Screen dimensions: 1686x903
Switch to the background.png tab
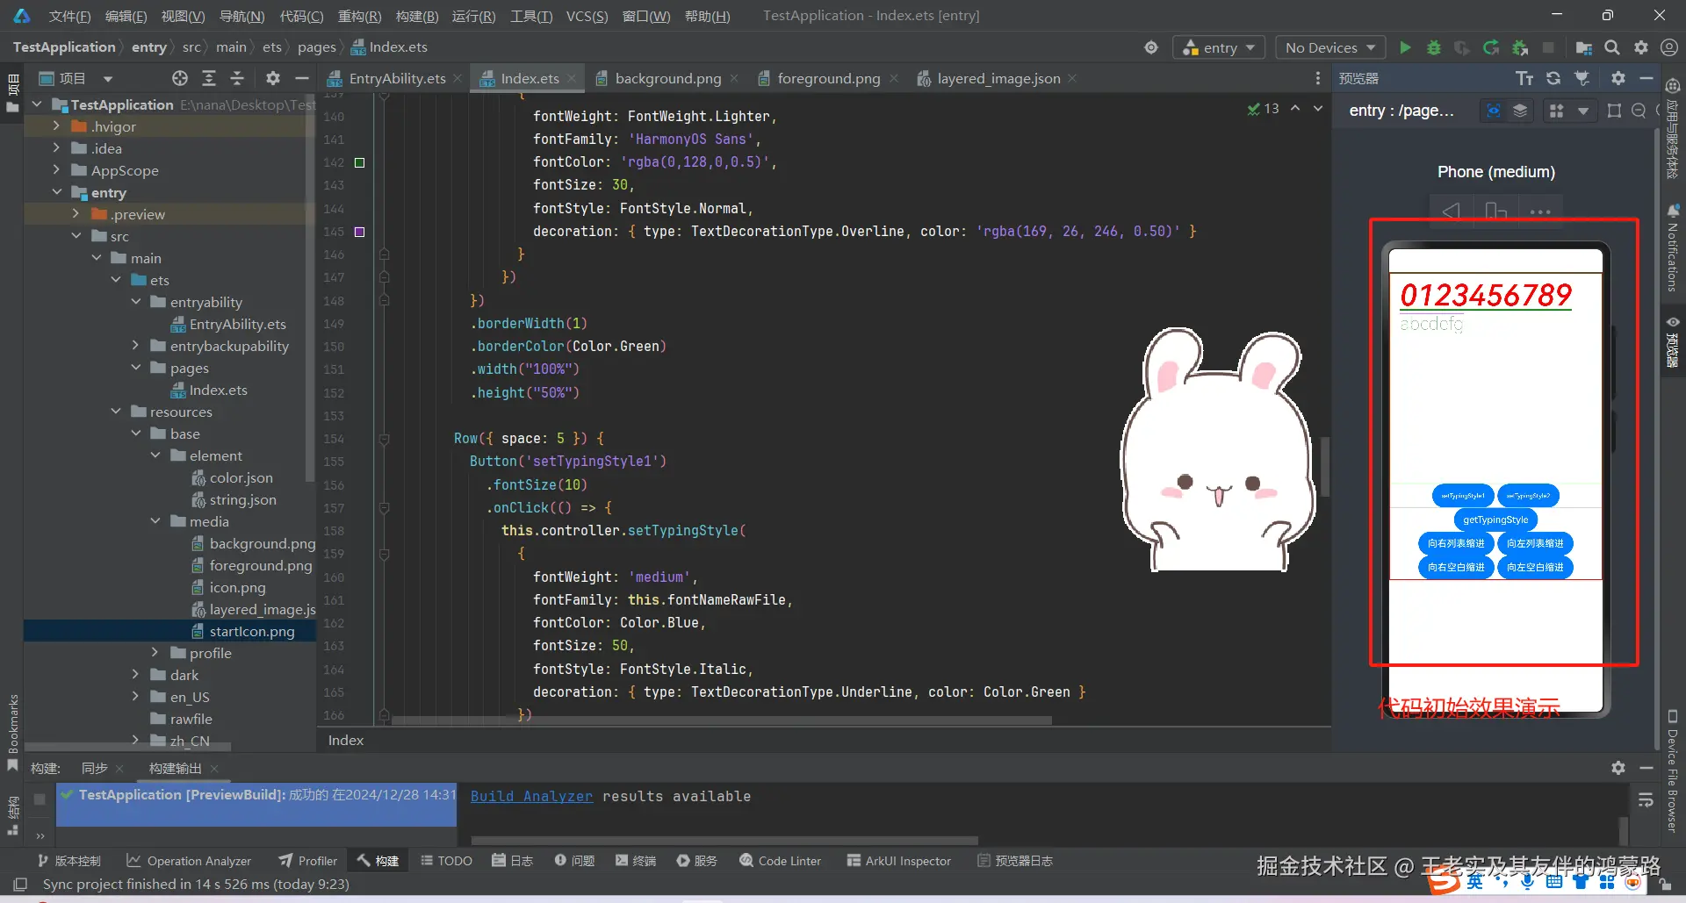pos(666,78)
